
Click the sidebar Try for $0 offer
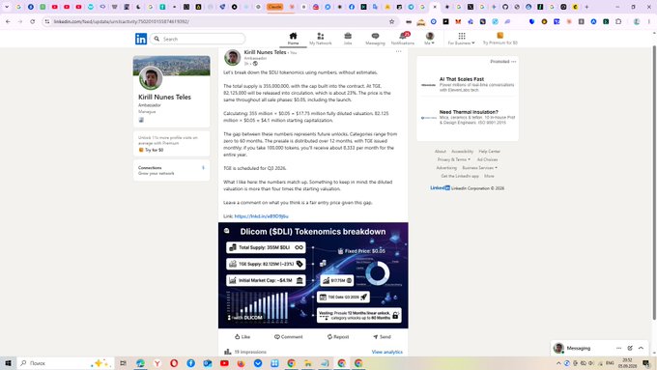click(151, 150)
